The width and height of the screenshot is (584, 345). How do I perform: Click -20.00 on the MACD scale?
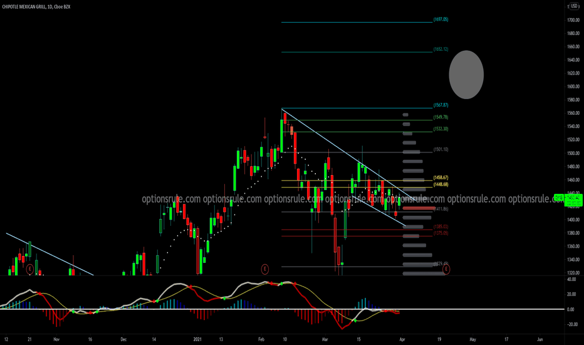[572, 324]
